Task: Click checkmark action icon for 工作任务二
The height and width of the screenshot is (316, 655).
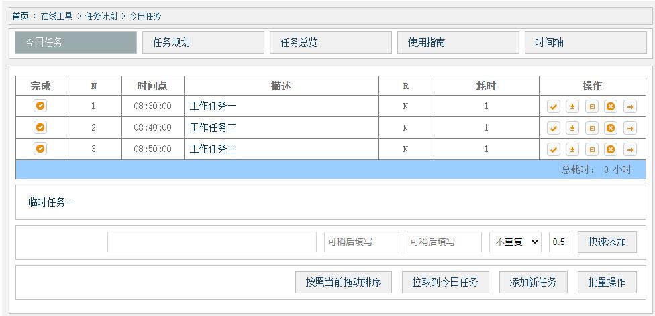Action: click(x=554, y=128)
